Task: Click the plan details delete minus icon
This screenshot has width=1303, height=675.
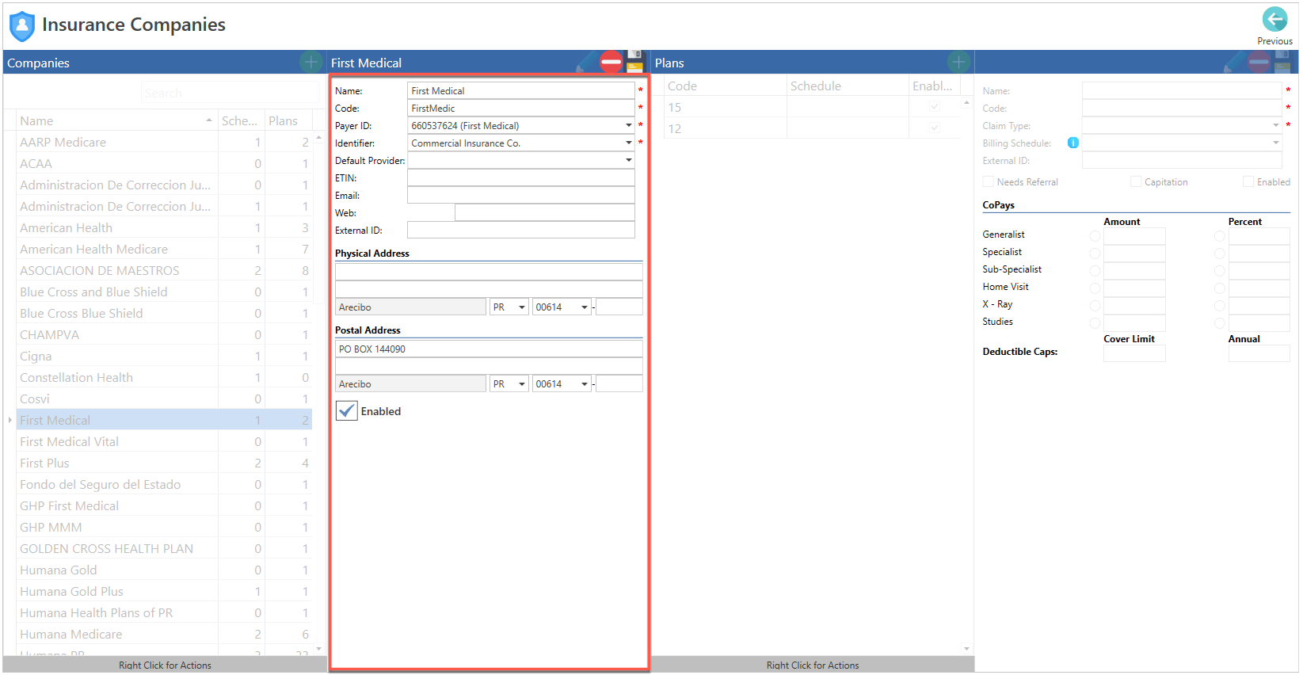Action: click(x=1259, y=62)
